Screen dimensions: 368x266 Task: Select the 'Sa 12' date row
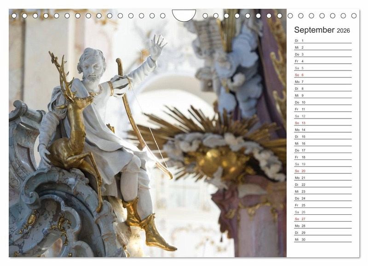(x=323, y=116)
